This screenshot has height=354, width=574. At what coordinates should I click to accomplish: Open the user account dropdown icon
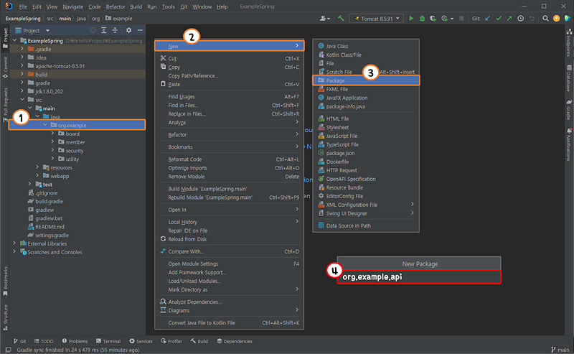click(325, 19)
